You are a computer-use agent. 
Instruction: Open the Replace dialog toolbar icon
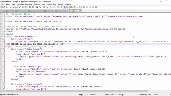pos(40,7)
